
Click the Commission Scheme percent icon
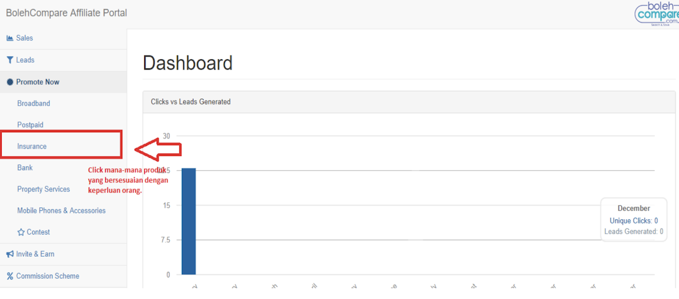pyautogui.click(x=10, y=276)
